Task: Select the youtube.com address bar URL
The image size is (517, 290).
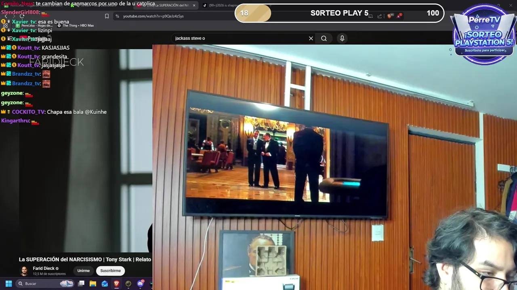Action: pos(153,16)
